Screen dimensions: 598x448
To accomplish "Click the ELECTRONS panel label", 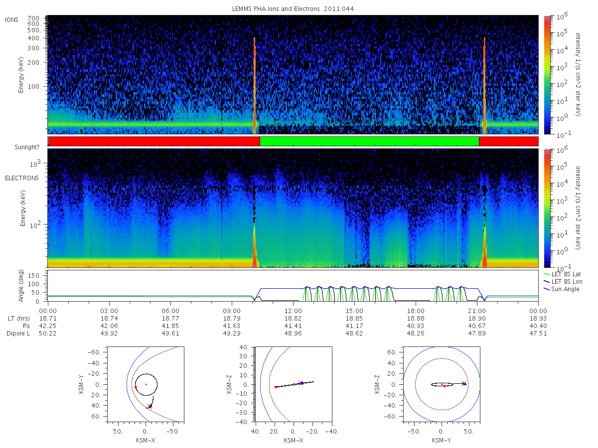I will [22, 178].
